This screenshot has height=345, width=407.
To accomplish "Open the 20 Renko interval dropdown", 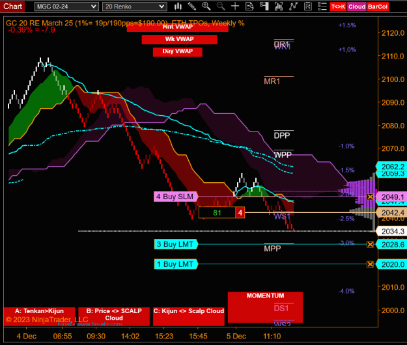I will 134,7.
